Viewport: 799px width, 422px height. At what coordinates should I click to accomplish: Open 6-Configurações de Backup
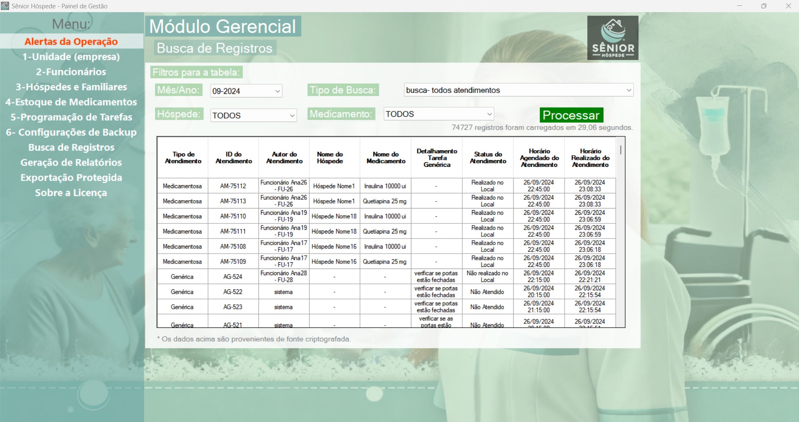pos(71,132)
